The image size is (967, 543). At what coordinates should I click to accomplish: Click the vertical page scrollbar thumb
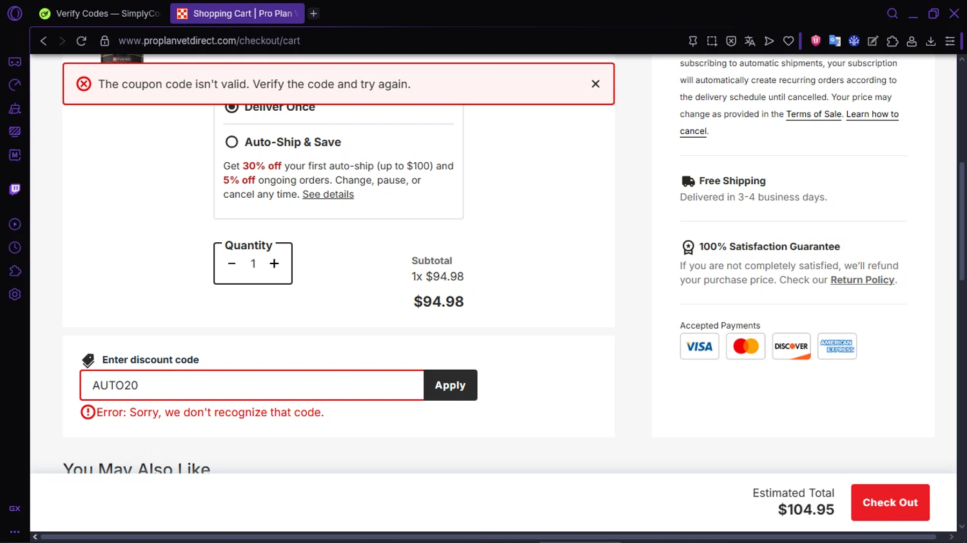962,220
